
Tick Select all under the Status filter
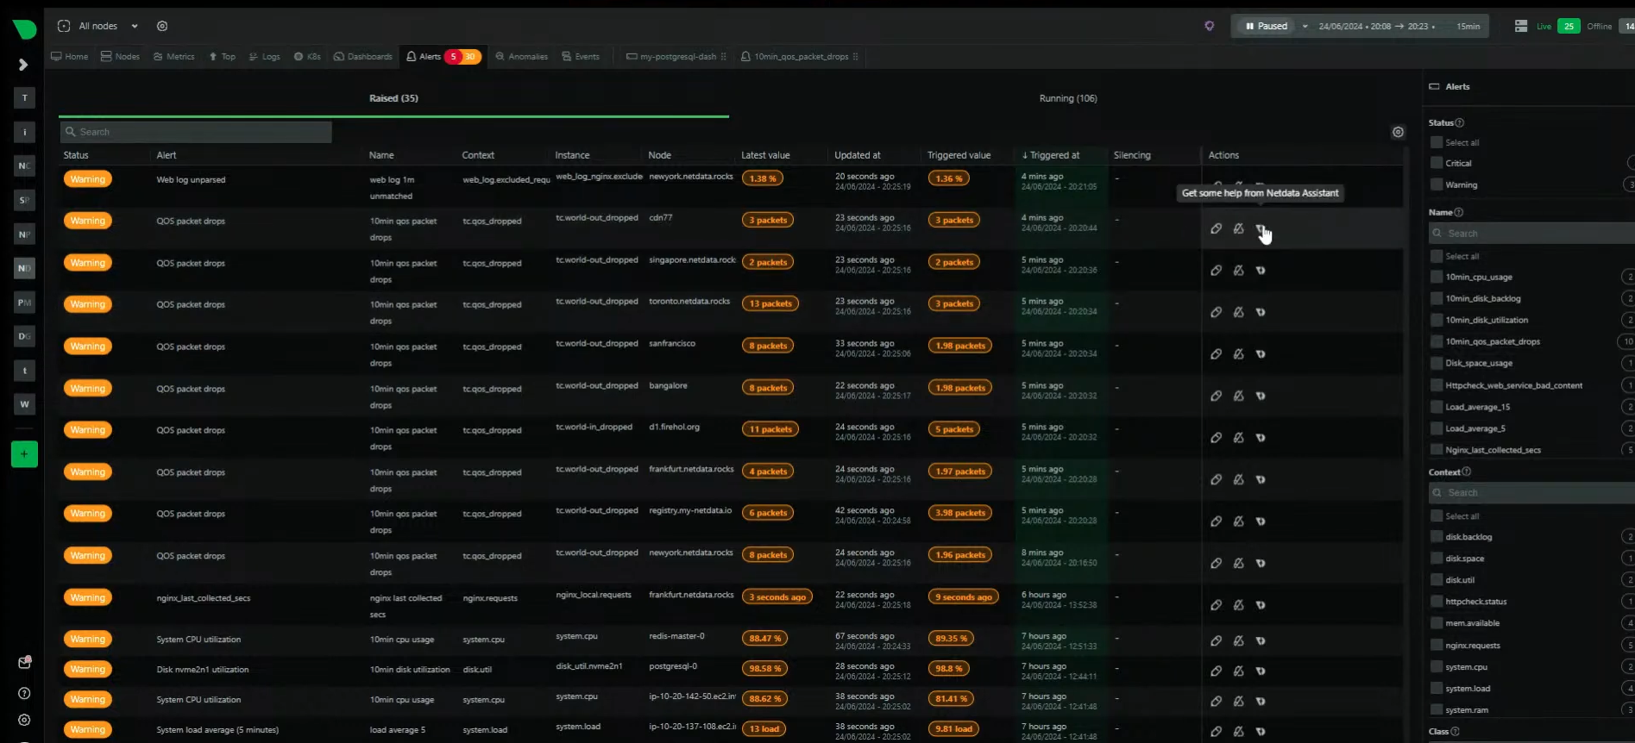pyautogui.click(x=1437, y=142)
